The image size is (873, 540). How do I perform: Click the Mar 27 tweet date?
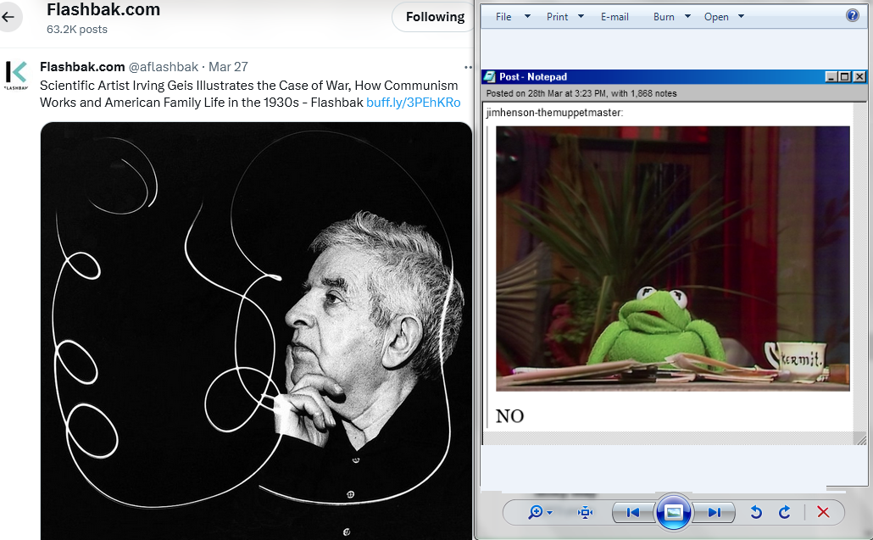(228, 67)
